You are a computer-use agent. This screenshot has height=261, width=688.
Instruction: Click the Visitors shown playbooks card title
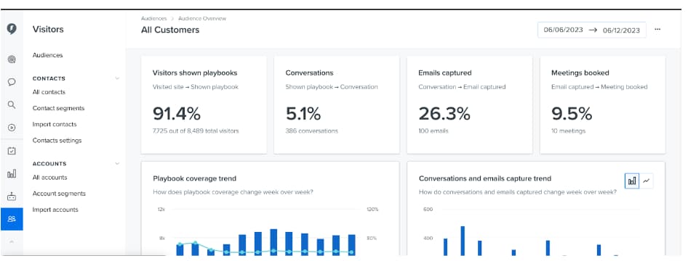195,73
